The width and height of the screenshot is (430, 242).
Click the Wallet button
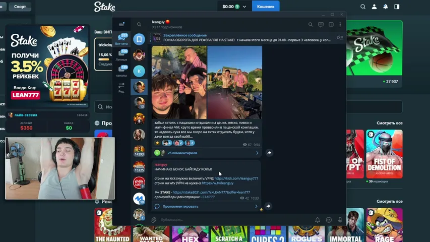point(266,7)
